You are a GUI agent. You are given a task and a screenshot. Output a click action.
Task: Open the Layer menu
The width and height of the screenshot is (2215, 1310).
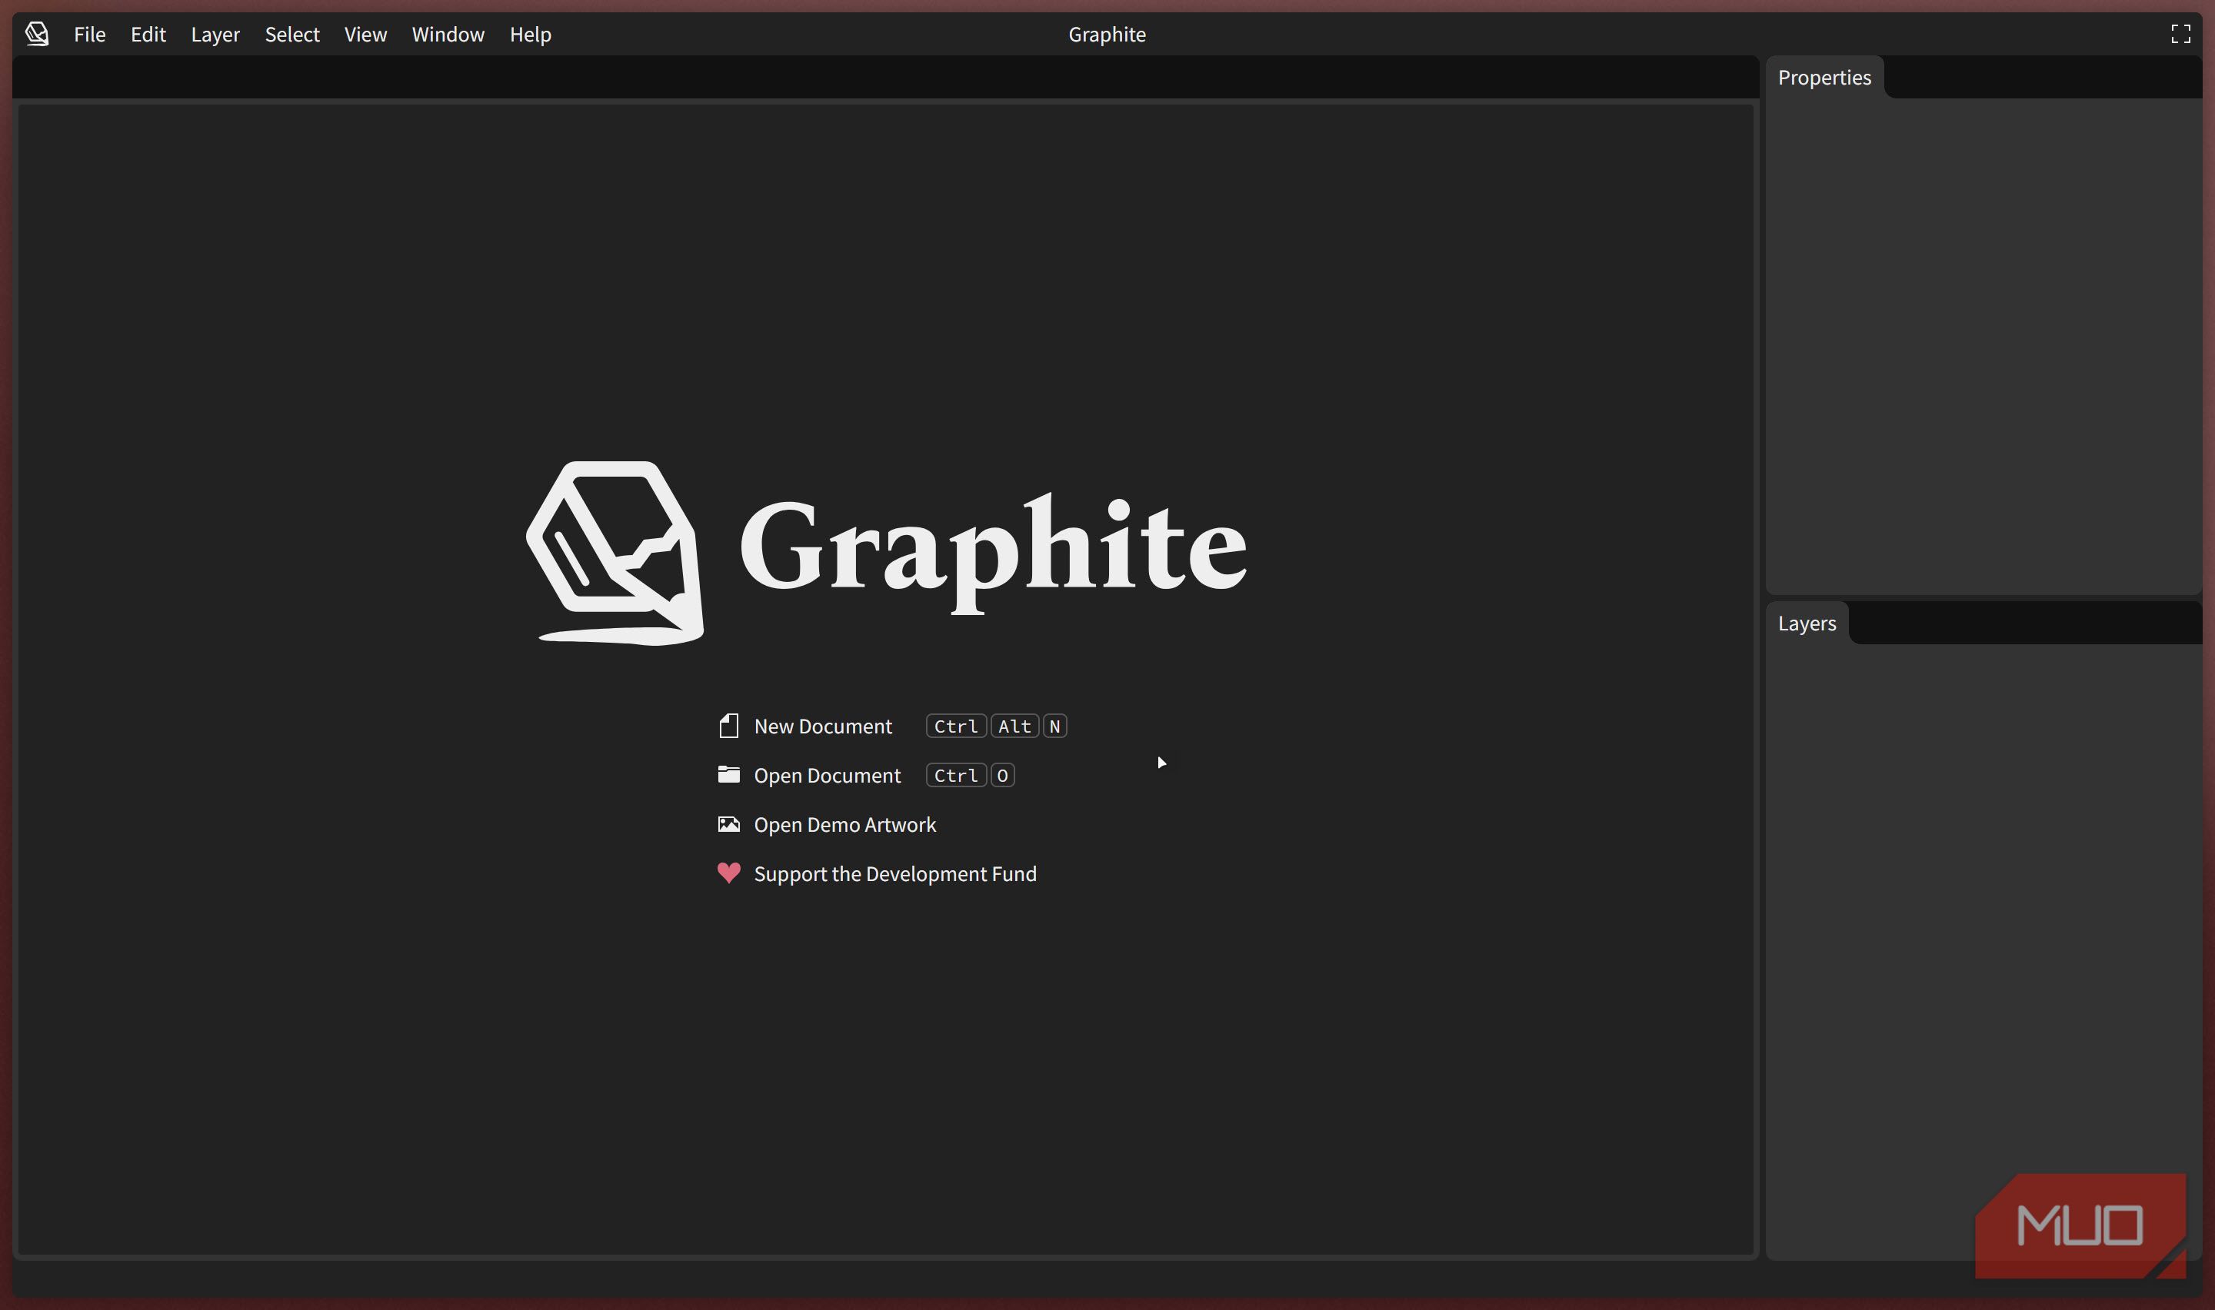(x=215, y=35)
